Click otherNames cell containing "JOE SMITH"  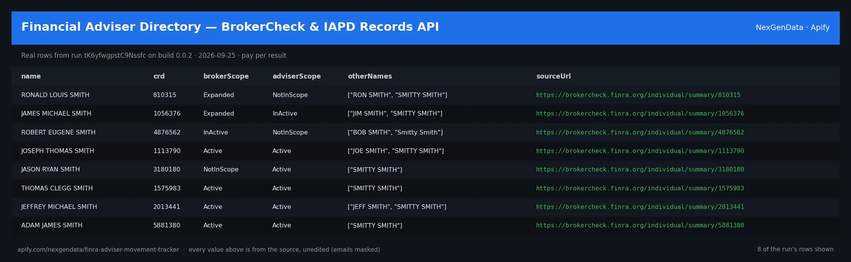pyautogui.click(x=396, y=151)
